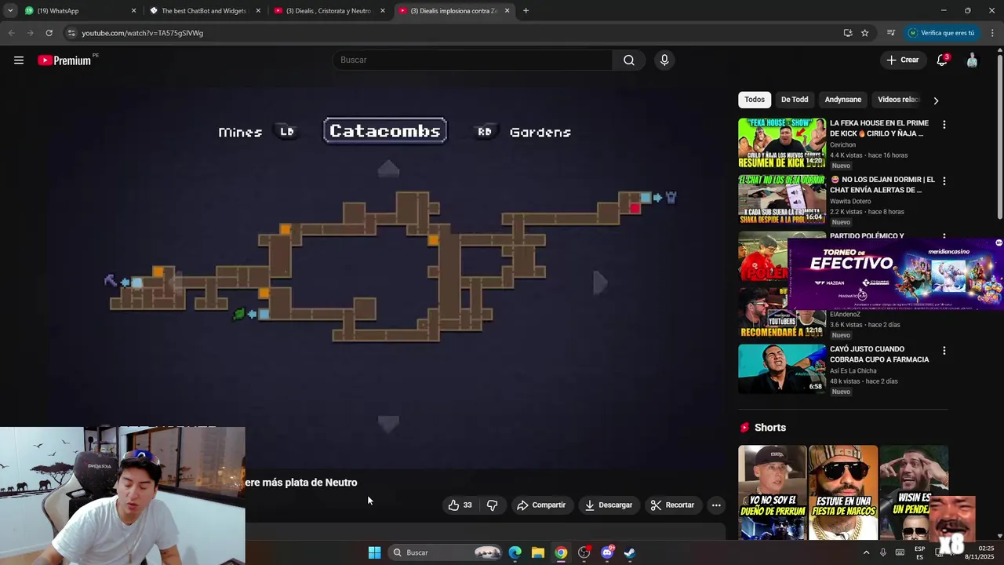This screenshot has height=565, width=1004.
Task: Click the install app icon in address bar
Action: click(x=848, y=33)
